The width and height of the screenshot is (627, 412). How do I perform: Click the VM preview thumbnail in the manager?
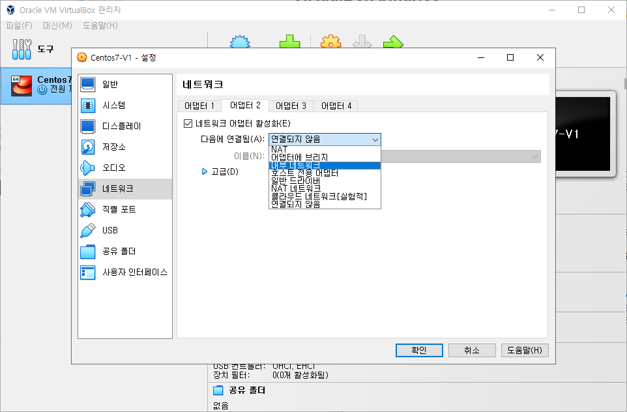click(x=585, y=134)
